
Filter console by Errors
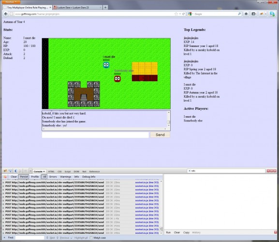(53, 177)
